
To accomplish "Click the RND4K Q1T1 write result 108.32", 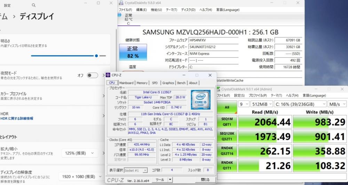I will point(319,165).
